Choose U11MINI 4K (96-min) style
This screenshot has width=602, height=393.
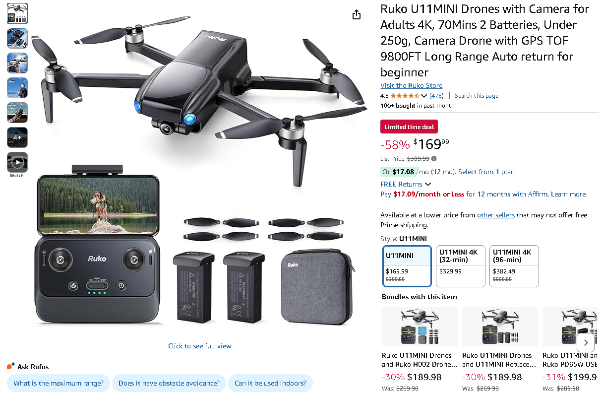pos(514,266)
